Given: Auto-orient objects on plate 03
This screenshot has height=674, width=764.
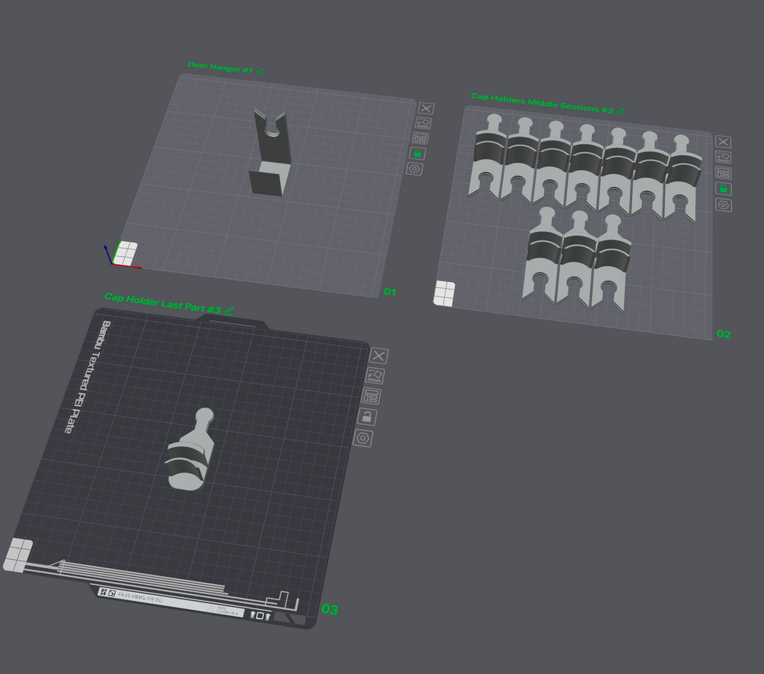Looking at the screenshot, I should 375,375.
